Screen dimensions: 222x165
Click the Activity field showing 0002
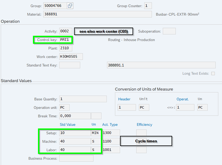coord(66,31)
